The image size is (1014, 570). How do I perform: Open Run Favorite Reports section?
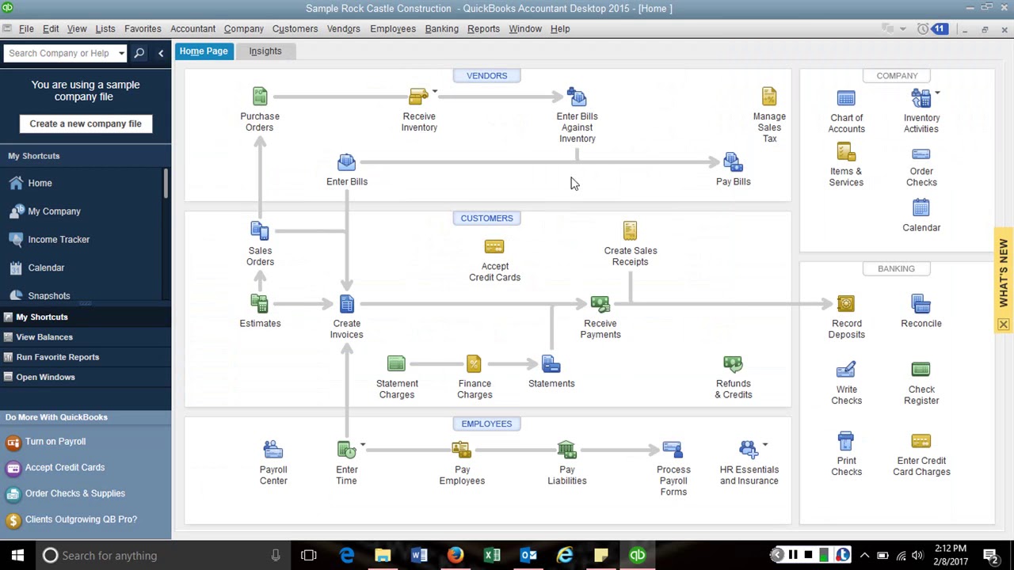click(86, 357)
